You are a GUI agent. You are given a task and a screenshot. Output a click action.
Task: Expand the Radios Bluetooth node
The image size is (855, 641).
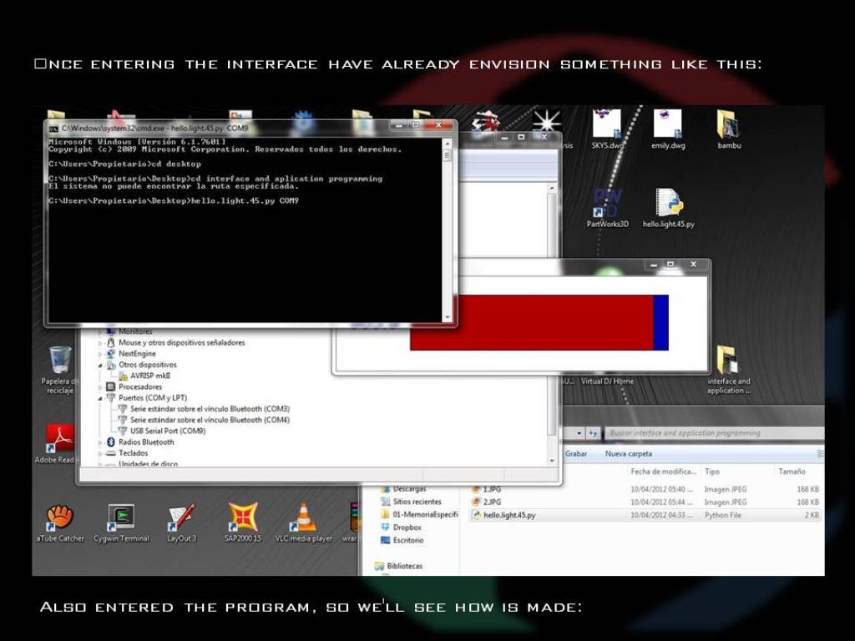coord(100,442)
